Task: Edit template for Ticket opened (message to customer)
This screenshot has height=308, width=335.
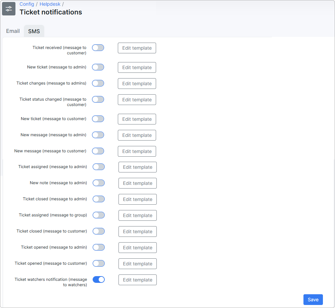Action: [138, 264]
